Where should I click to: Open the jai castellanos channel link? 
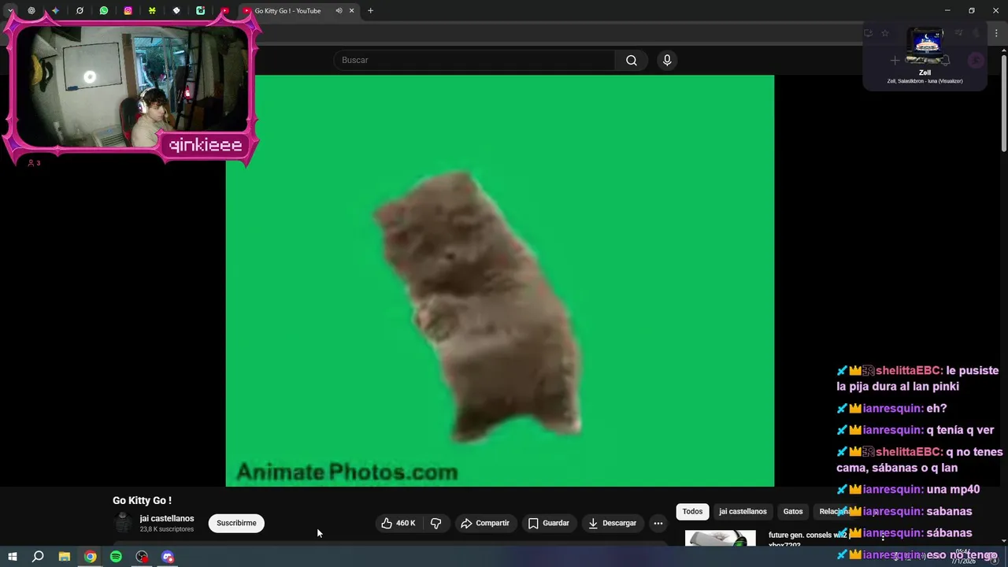point(167,518)
